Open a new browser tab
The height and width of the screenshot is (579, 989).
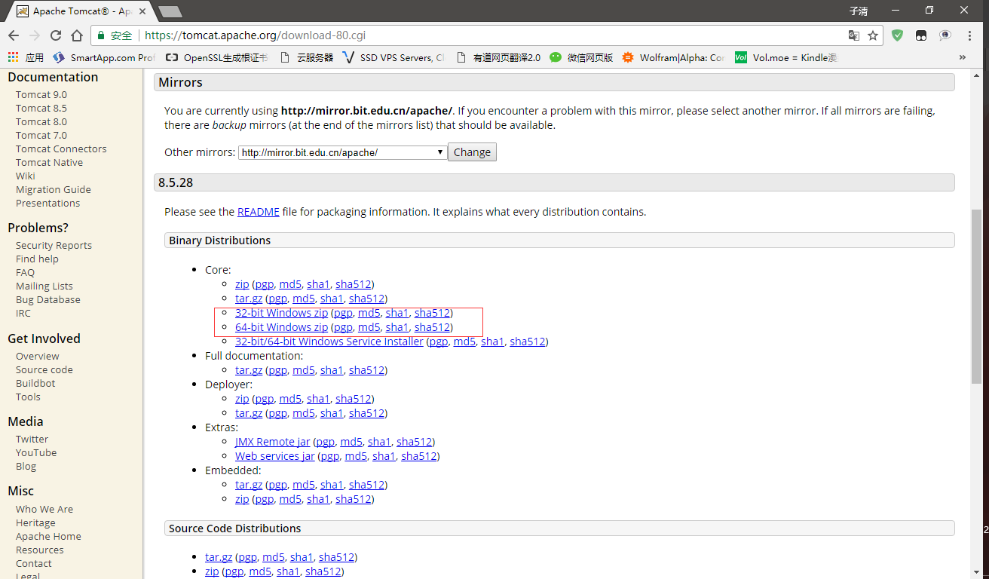(x=170, y=11)
